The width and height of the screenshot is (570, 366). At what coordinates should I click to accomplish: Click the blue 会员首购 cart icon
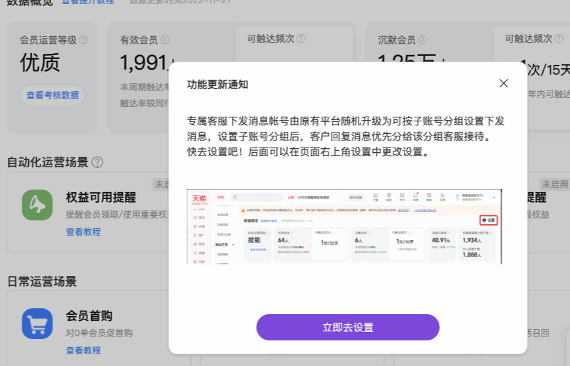[x=37, y=323]
